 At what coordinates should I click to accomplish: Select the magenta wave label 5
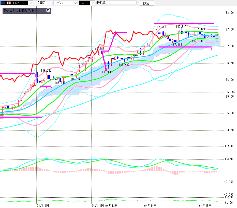126,34
